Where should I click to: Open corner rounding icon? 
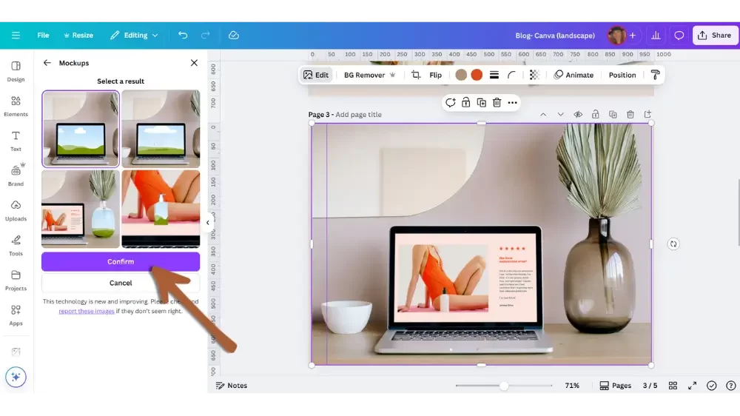pyautogui.click(x=511, y=75)
